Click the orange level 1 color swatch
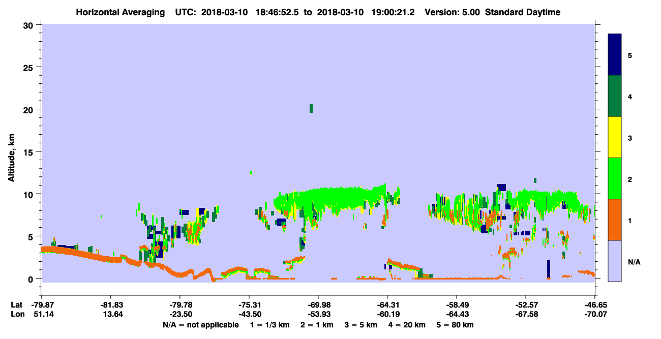 [615, 220]
